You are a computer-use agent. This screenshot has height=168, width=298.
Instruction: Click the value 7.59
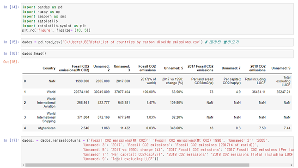[262, 128]
